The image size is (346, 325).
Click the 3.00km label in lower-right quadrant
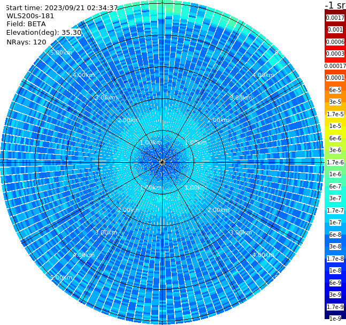(241, 232)
